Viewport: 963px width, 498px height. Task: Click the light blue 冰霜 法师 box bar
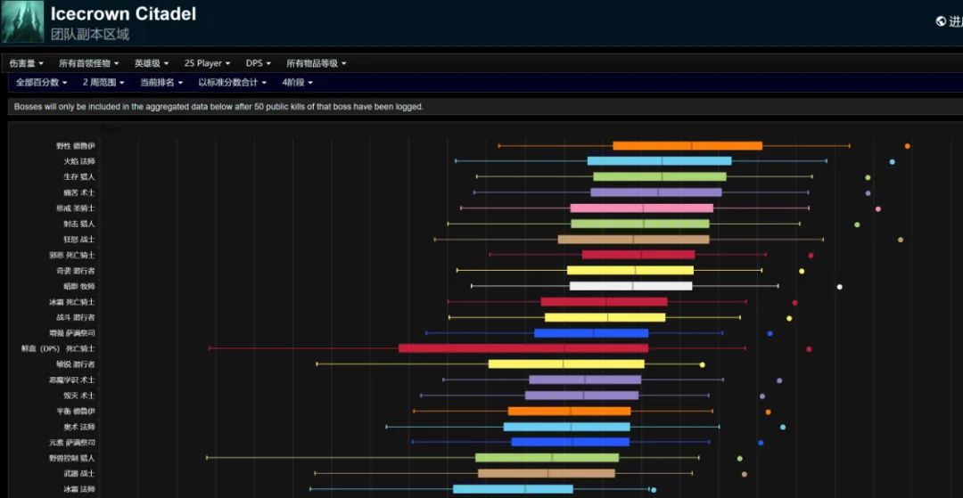click(513, 489)
